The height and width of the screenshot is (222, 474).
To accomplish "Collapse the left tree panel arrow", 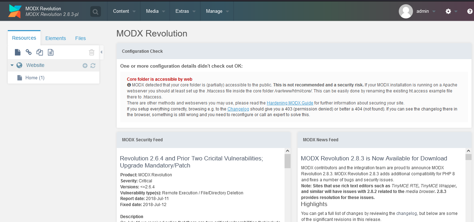I will pos(101,52).
